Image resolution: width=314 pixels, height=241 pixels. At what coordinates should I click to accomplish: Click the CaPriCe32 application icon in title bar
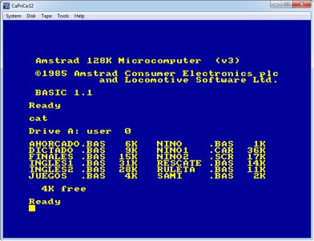(x=6, y=6)
